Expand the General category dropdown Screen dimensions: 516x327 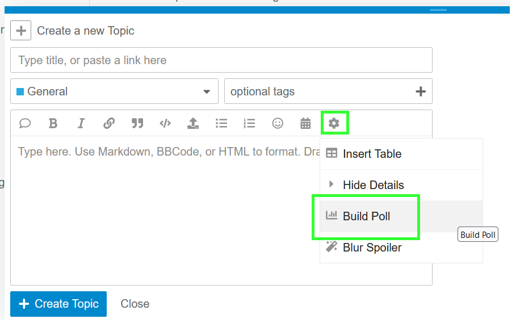coord(114,91)
